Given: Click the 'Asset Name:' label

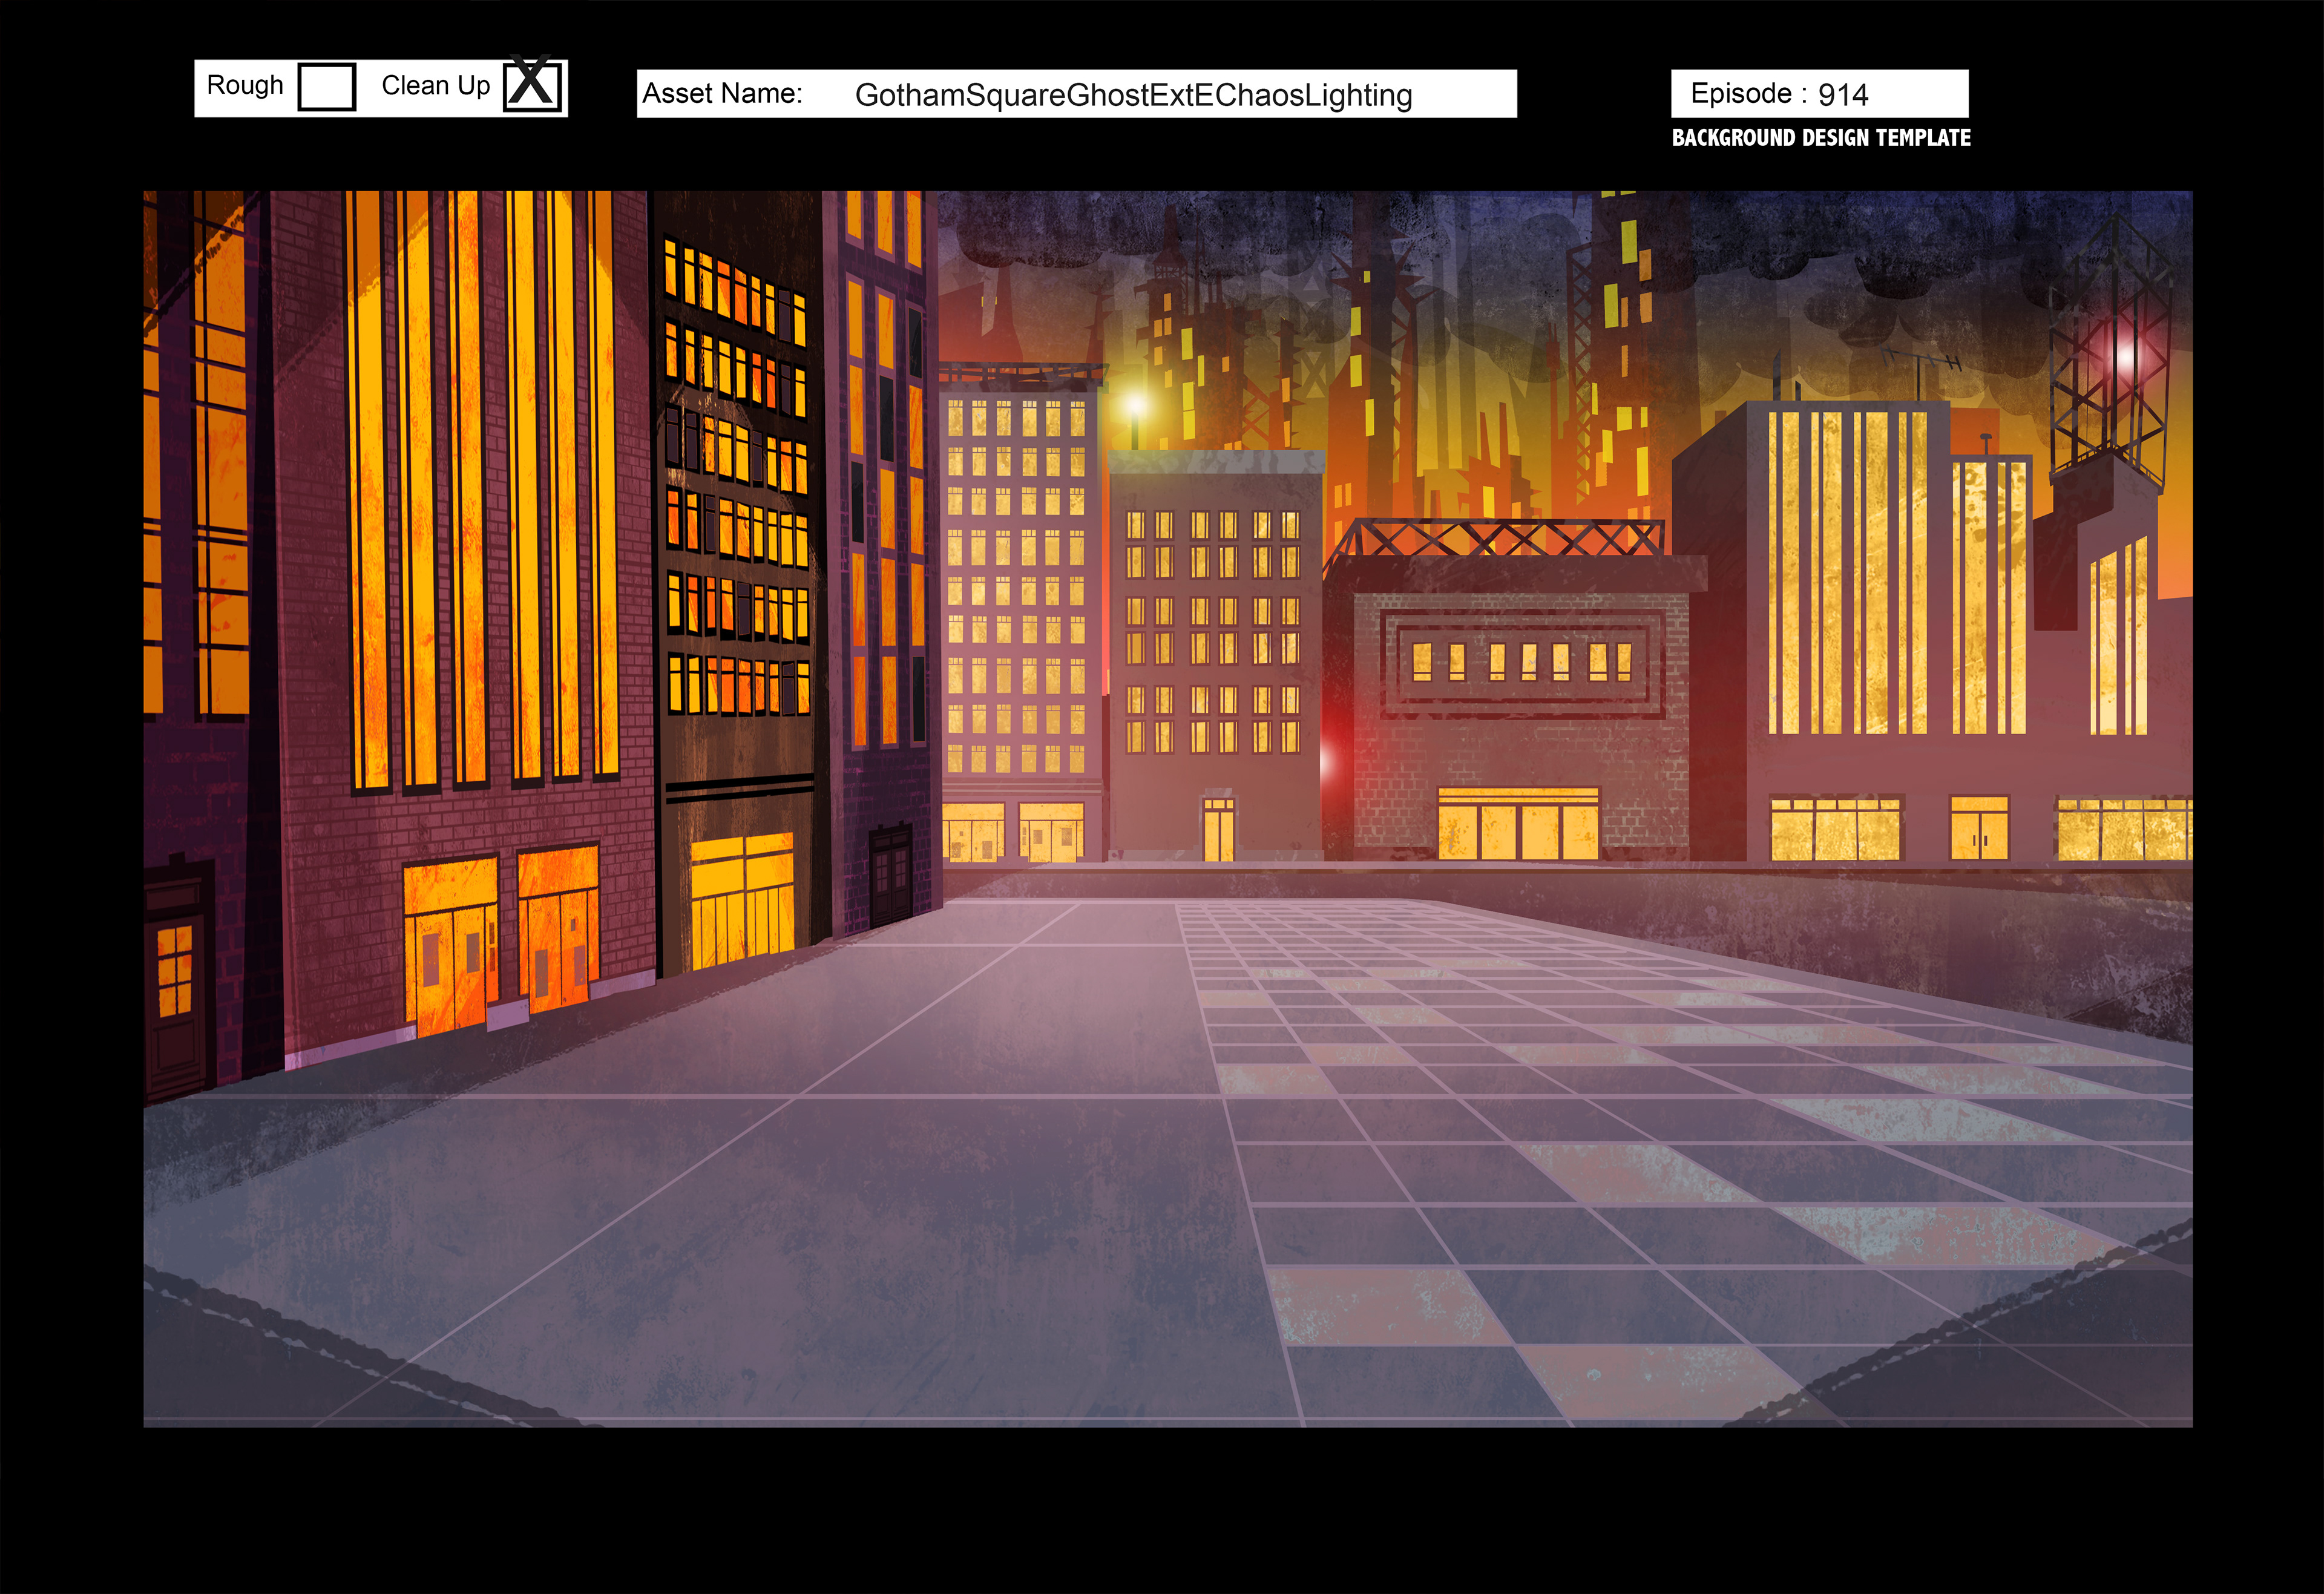Looking at the screenshot, I should [722, 94].
